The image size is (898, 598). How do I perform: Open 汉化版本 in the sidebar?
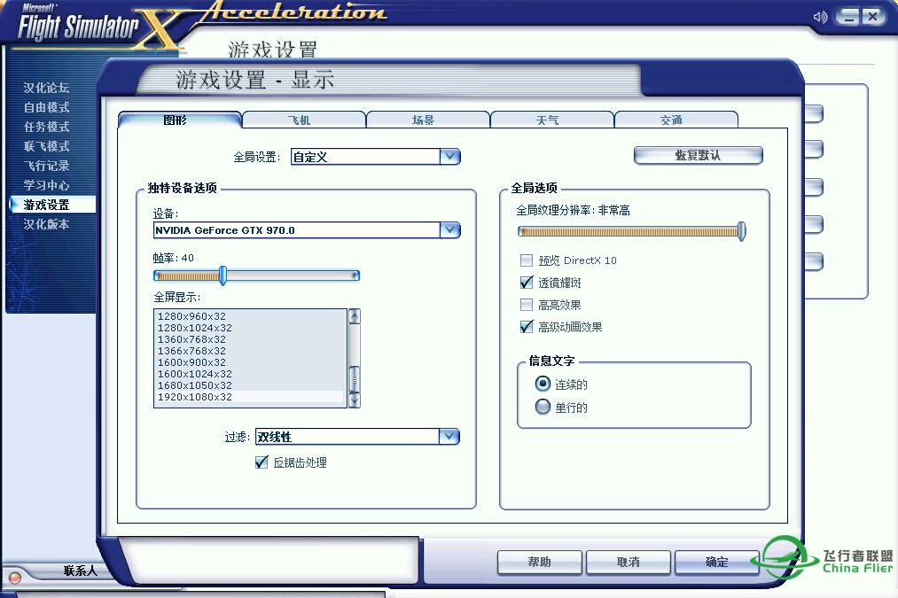pyautogui.click(x=46, y=224)
